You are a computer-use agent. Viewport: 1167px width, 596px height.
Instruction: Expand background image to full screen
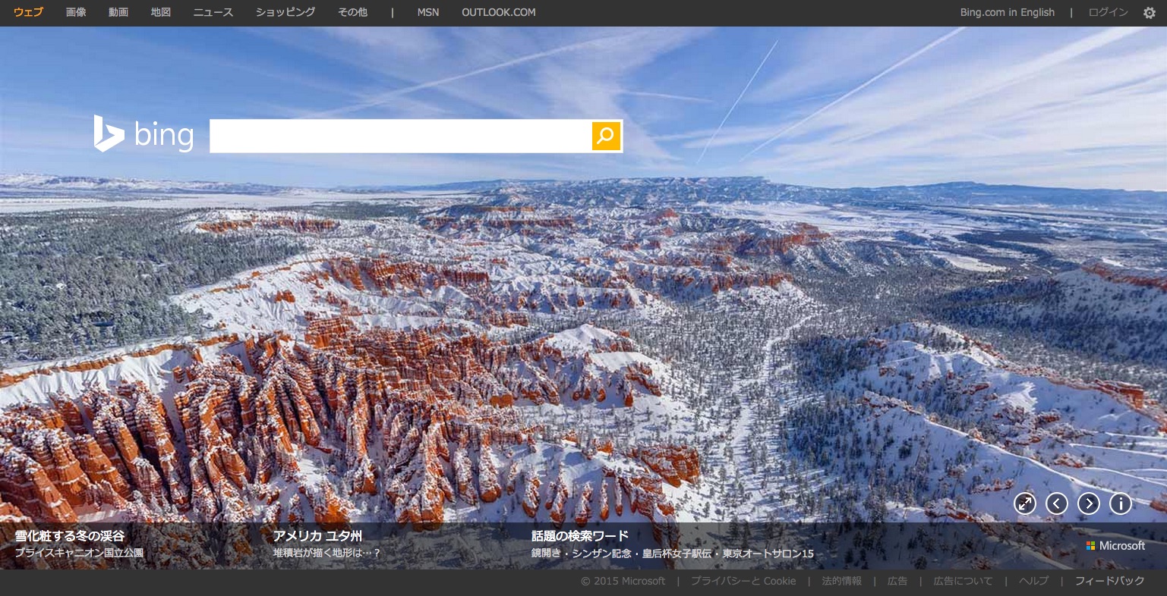(1025, 503)
